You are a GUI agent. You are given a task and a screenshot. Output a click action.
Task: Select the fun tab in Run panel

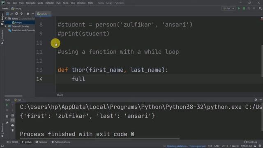(19, 100)
